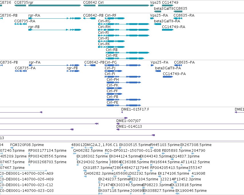Choose the Cirl-RI transcript
The width and height of the screenshot is (244, 195).
[124, 36]
